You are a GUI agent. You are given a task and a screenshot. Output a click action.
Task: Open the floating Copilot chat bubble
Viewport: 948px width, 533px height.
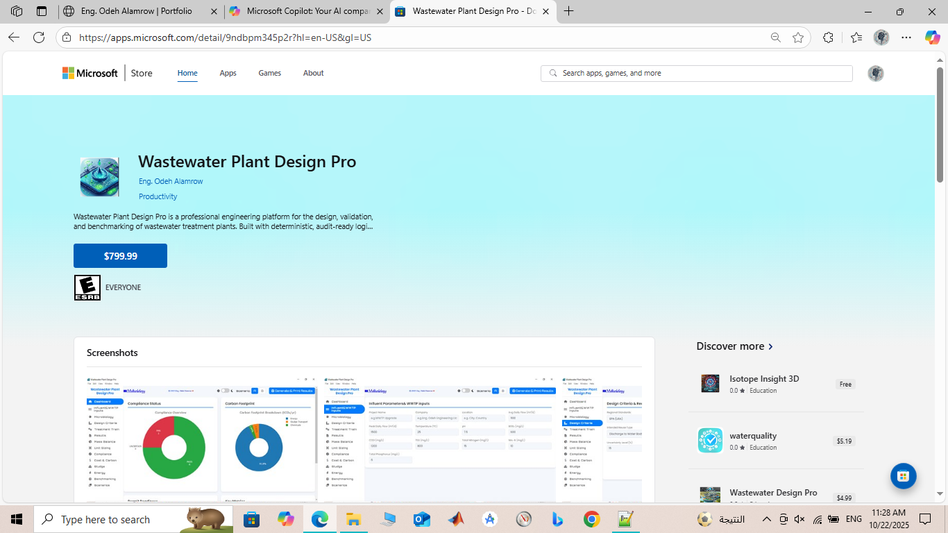tap(903, 476)
